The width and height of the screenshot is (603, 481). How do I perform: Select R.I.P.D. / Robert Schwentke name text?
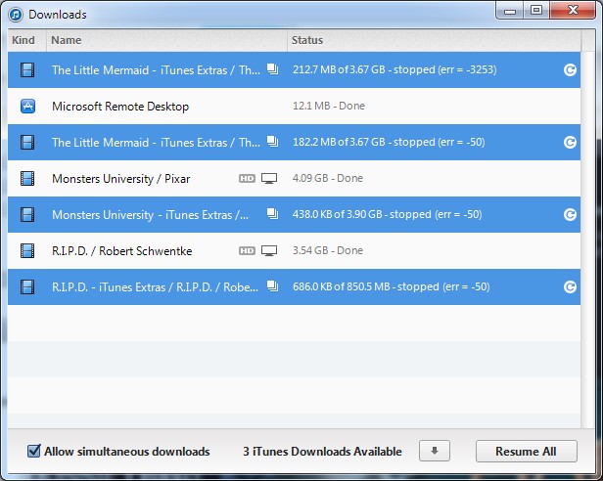pos(122,251)
